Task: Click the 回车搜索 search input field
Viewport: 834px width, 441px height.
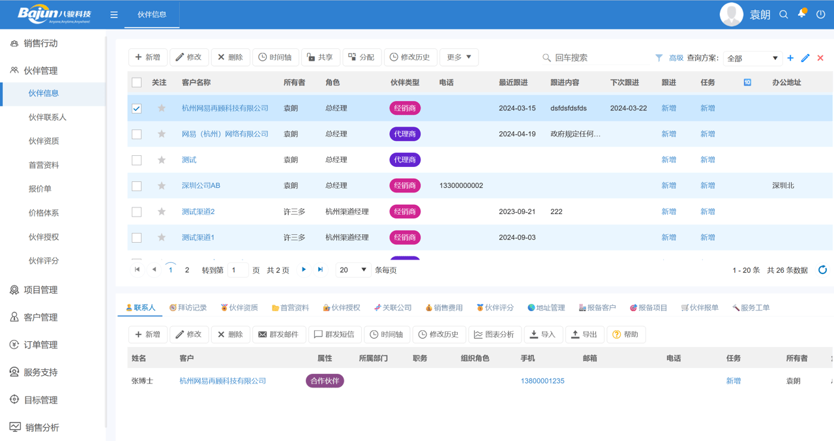Action: click(587, 58)
